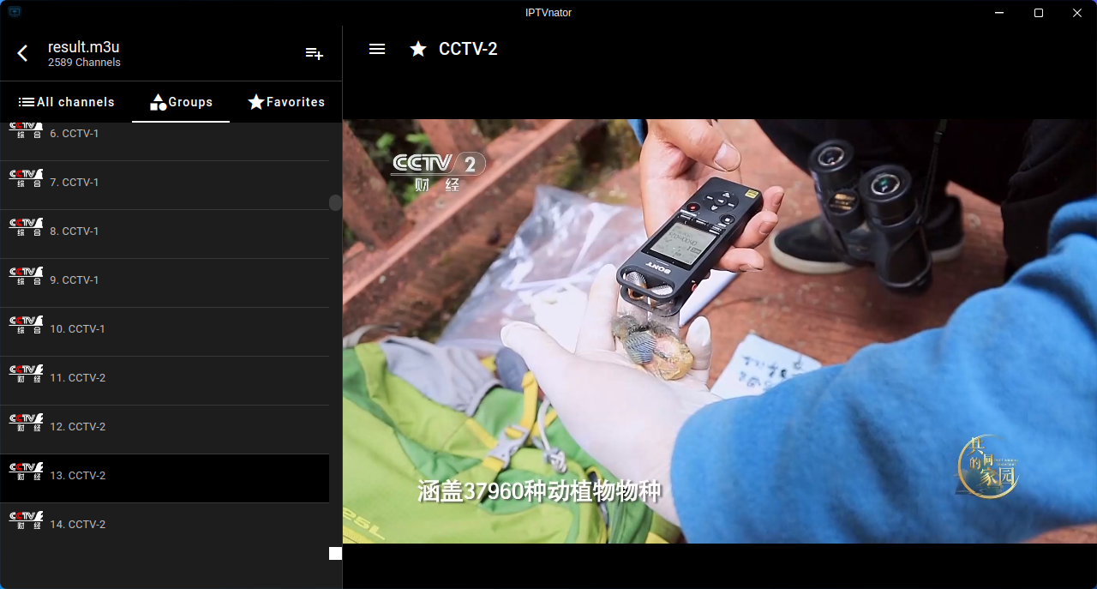Choose channel 10. CCTV-1
The image size is (1097, 589).
pyautogui.click(x=165, y=332)
